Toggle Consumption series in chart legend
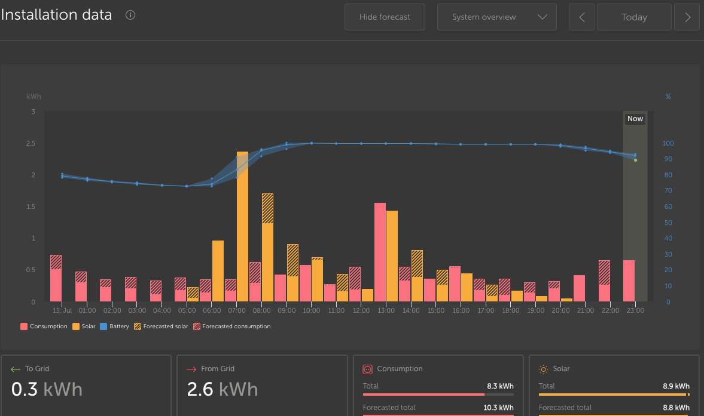 [x=44, y=326]
